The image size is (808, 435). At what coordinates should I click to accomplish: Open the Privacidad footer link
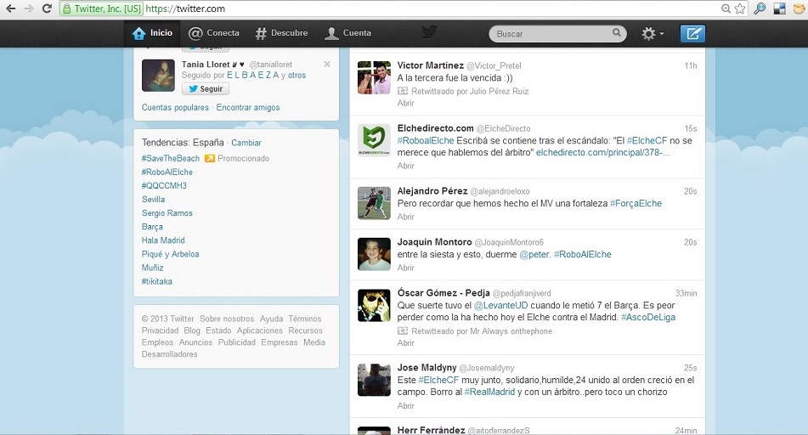(x=160, y=330)
